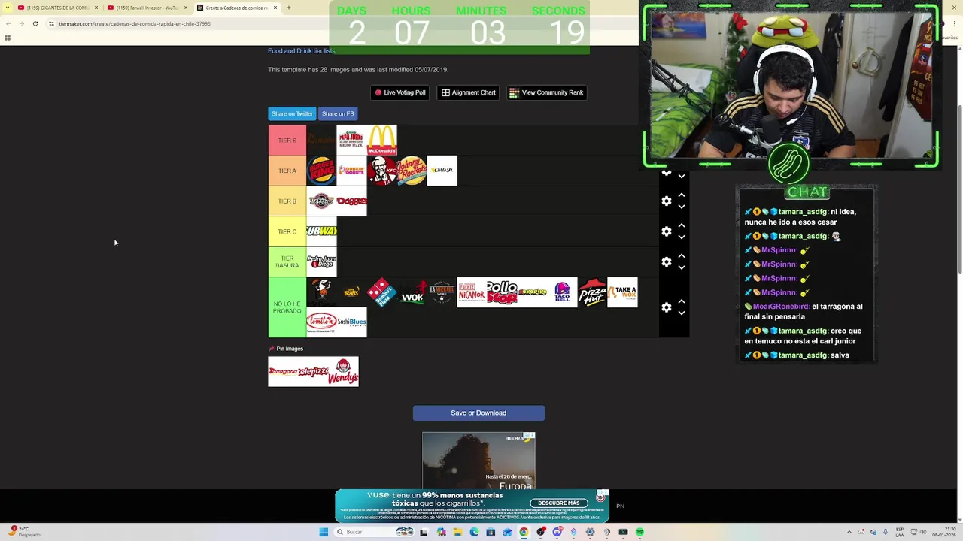Open Food and Drink tier lists link
This screenshot has height=541, width=963.
[x=301, y=50]
